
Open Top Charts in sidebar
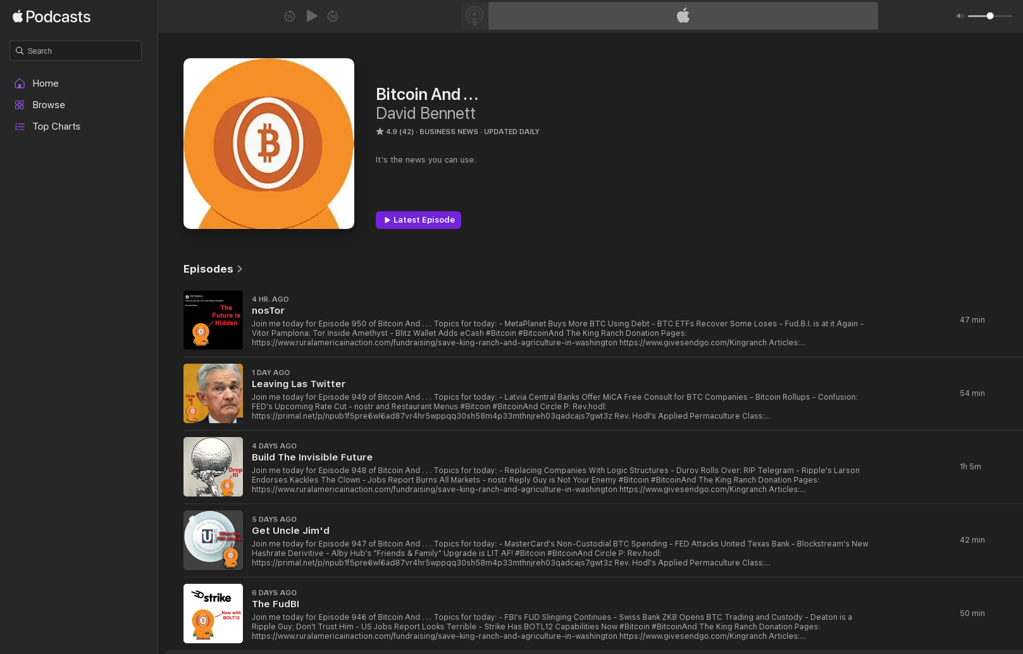point(56,126)
